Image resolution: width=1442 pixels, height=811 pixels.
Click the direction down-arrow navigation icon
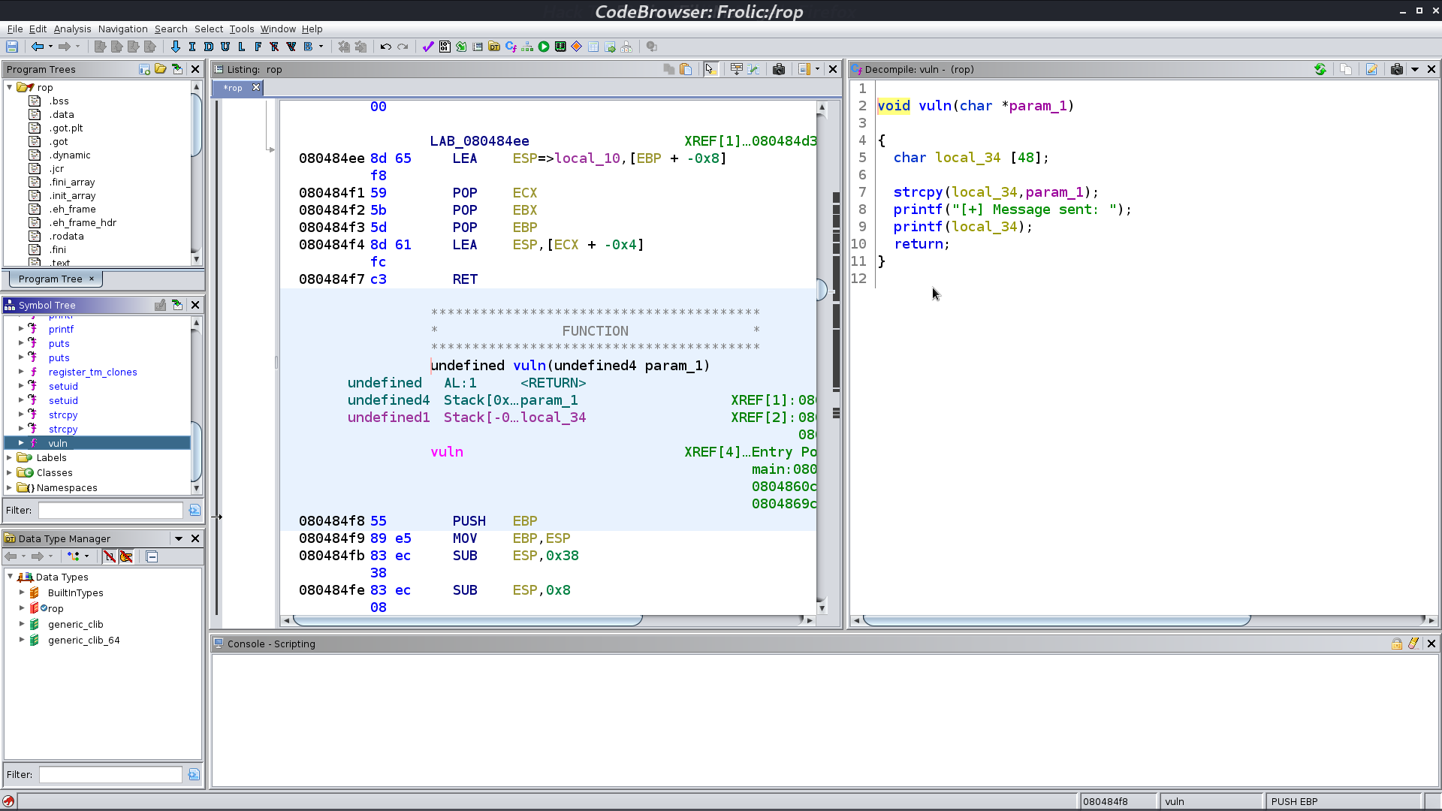coord(176,47)
